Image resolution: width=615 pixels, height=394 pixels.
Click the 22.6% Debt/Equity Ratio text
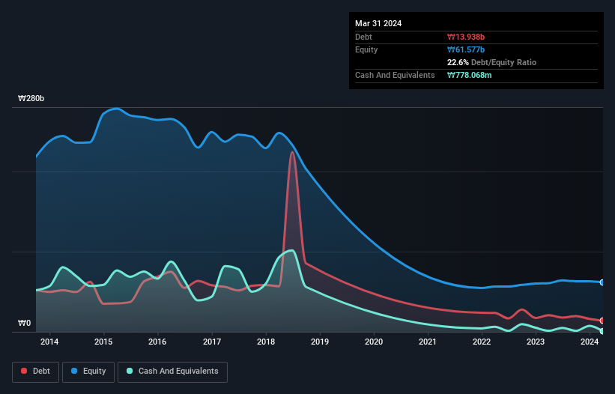[x=491, y=62]
